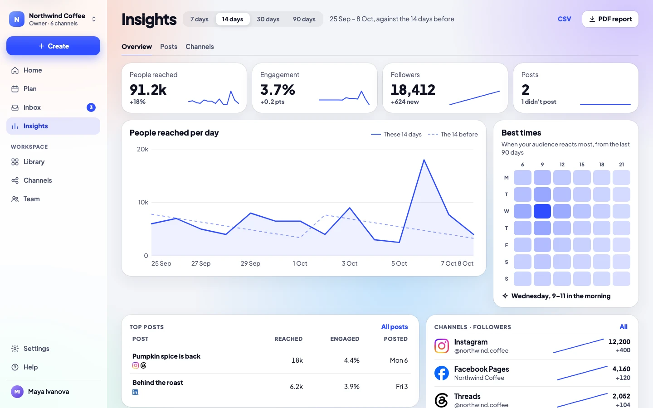Click the blue Create button
This screenshot has height=408, width=653.
pos(53,46)
